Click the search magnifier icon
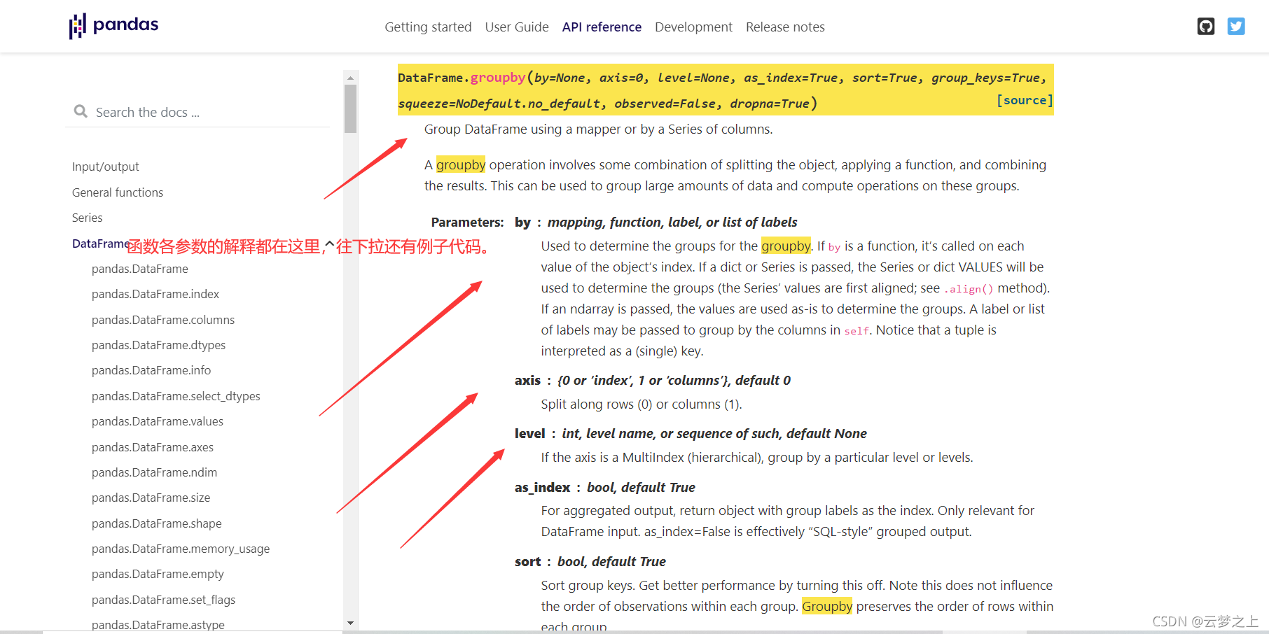This screenshot has height=634, width=1269. click(81, 111)
